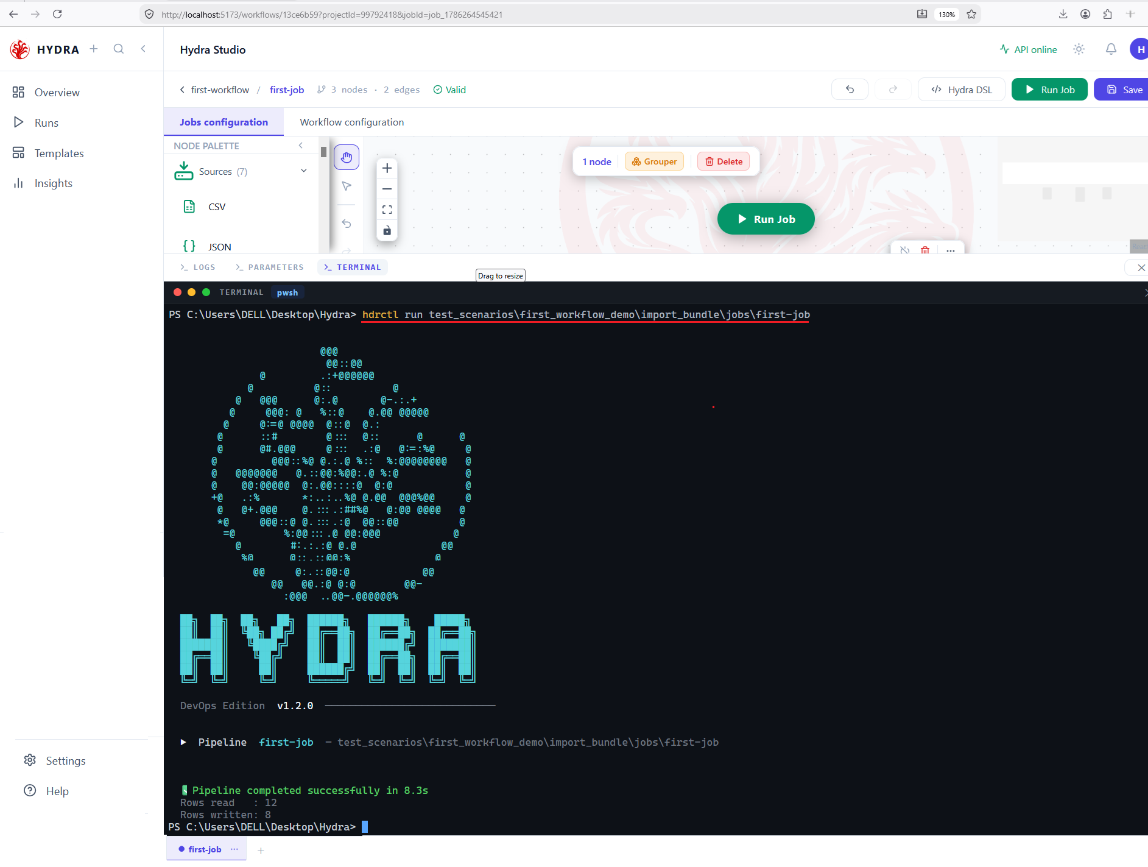Zoom in on the canvas
The image size is (1148, 867).
(x=387, y=168)
